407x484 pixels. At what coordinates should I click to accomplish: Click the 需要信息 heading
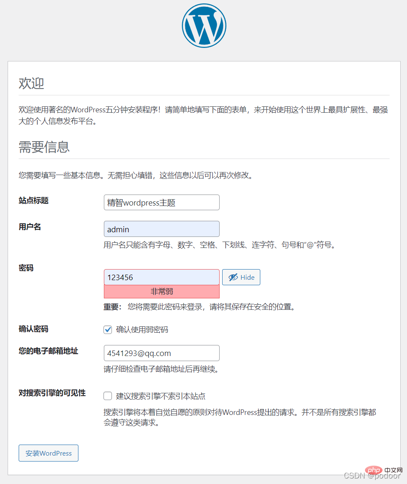tap(44, 147)
